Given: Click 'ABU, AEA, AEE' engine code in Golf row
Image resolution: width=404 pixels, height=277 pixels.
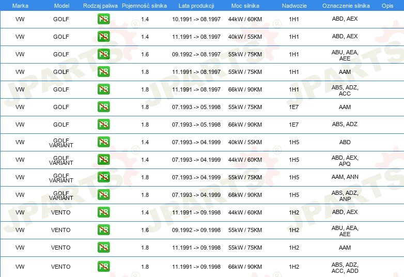Looking at the screenshot, I should tap(345, 55).
